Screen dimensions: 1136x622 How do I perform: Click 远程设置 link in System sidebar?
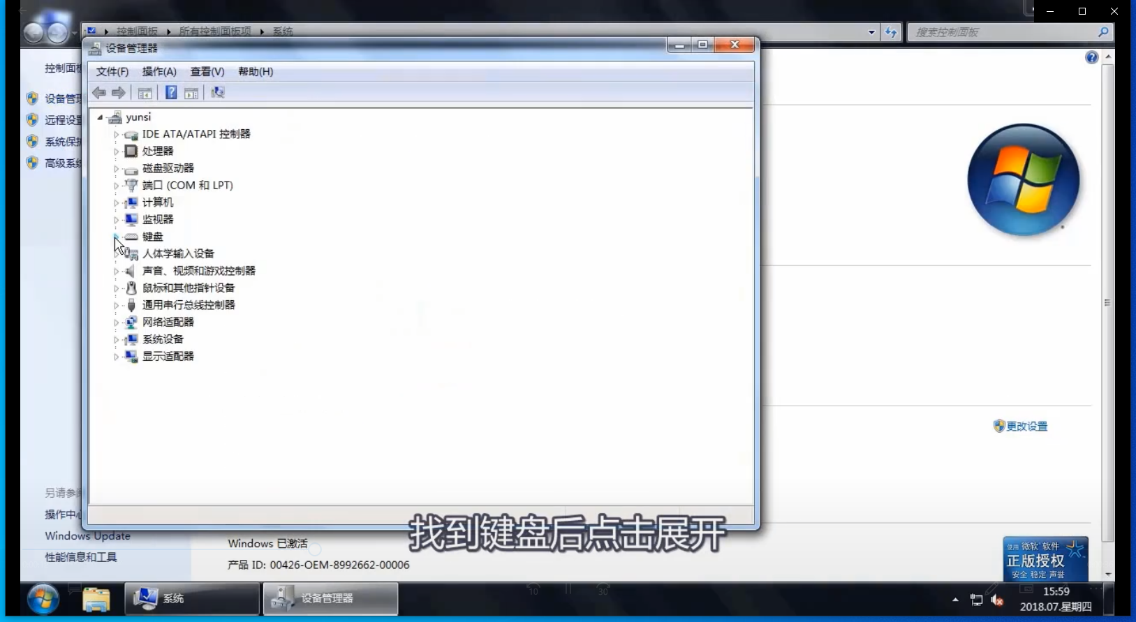point(63,120)
